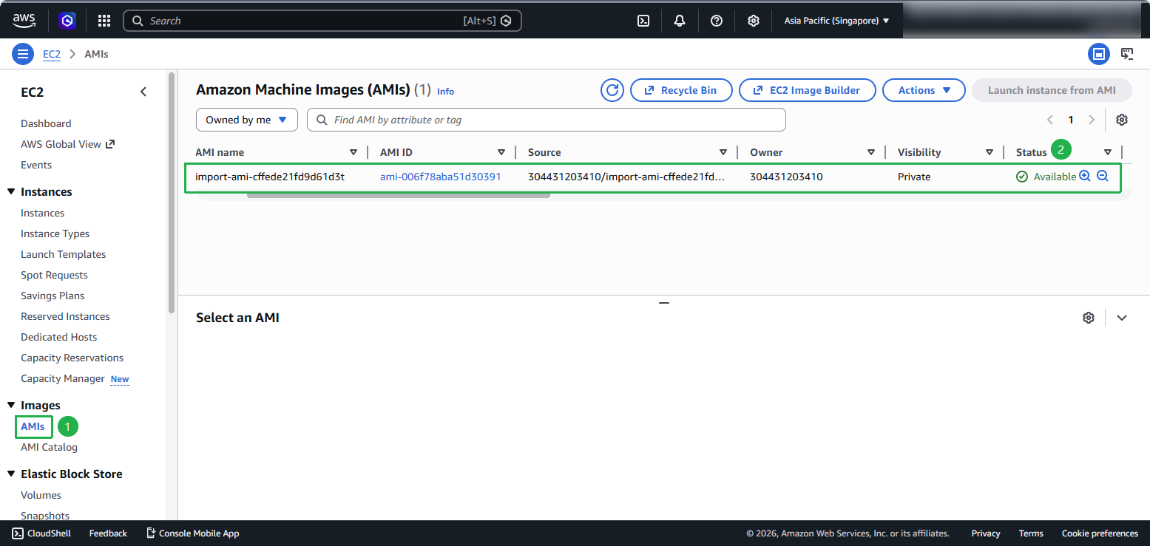Open AWS Global View link in sidebar
The image size is (1150, 546).
click(x=67, y=144)
